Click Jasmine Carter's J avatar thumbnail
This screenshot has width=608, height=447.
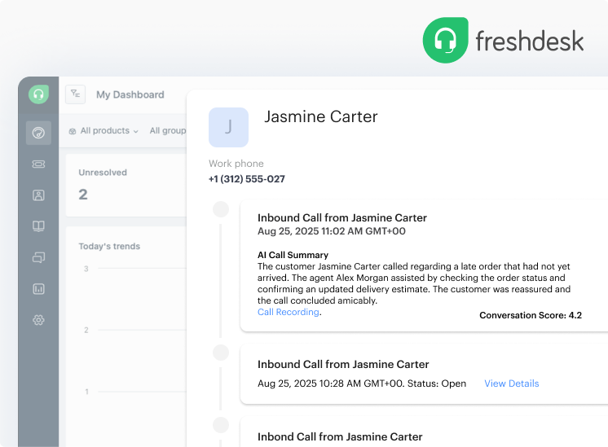(x=228, y=128)
